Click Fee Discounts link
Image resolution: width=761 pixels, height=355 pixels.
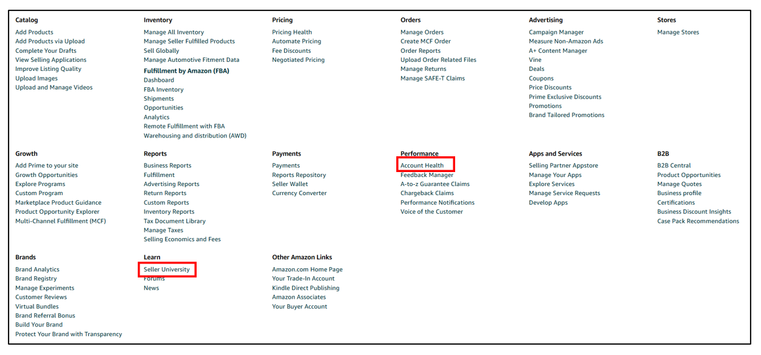291,51
